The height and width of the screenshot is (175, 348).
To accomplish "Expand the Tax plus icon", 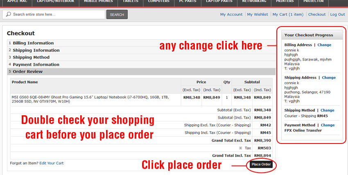I will point(240,148).
